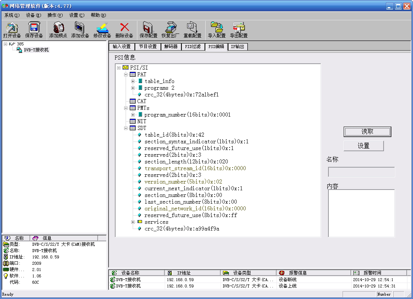The height and width of the screenshot is (299, 413).
Task: Collapse the 385 device tree node
Action: pyautogui.click(x=5, y=44)
